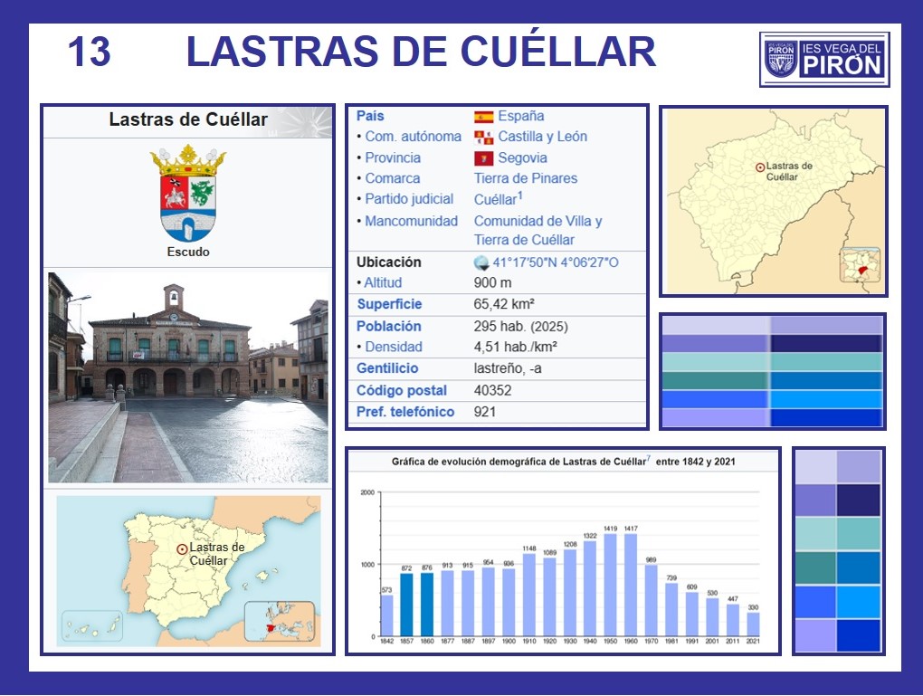Click the Segovia province flag icon
This screenshot has height=696, width=923.
coord(484,158)
